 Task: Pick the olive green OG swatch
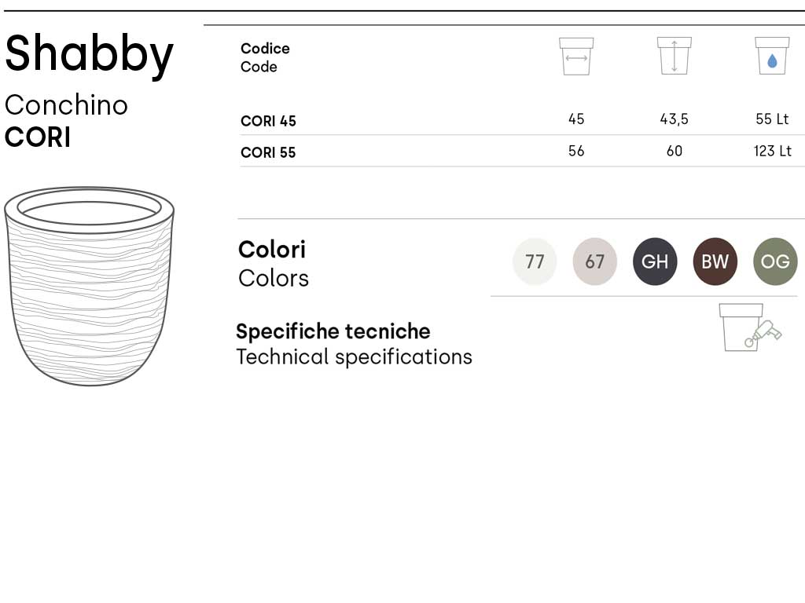point(775,261)
